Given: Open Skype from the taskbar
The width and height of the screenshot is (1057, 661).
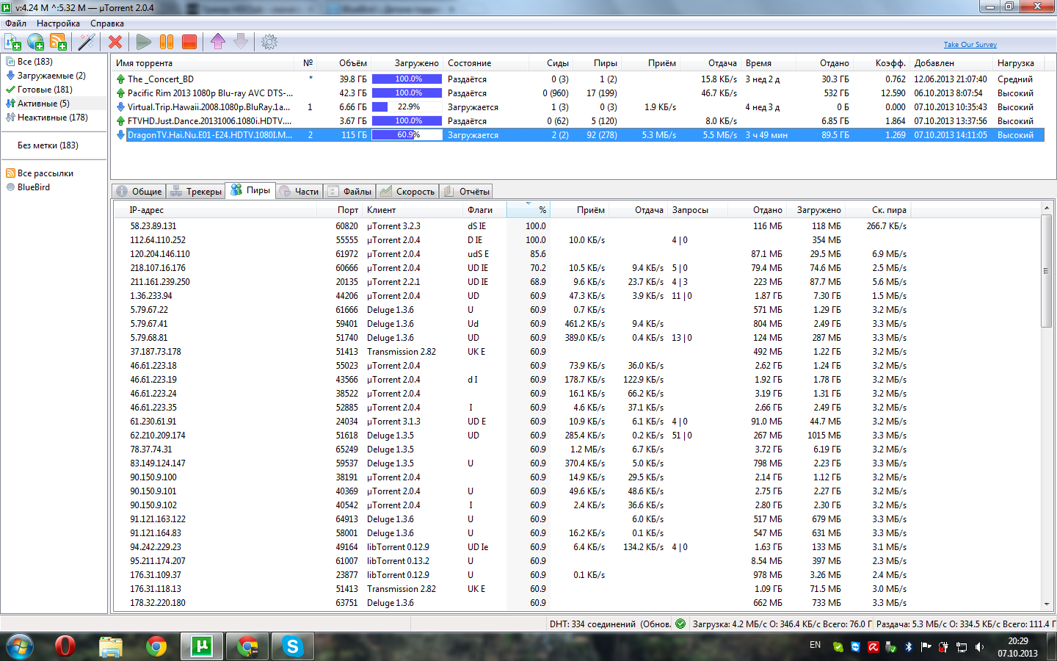Looking at the screenshot, I should pyautogui.click(x=293, y=646).
